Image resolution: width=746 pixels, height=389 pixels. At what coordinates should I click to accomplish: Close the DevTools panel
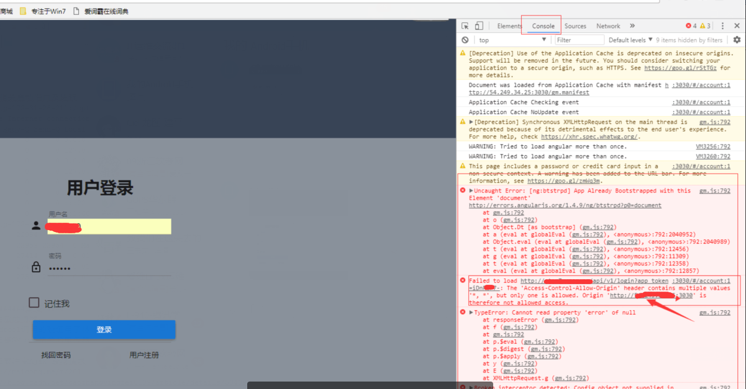coord(737,26)
